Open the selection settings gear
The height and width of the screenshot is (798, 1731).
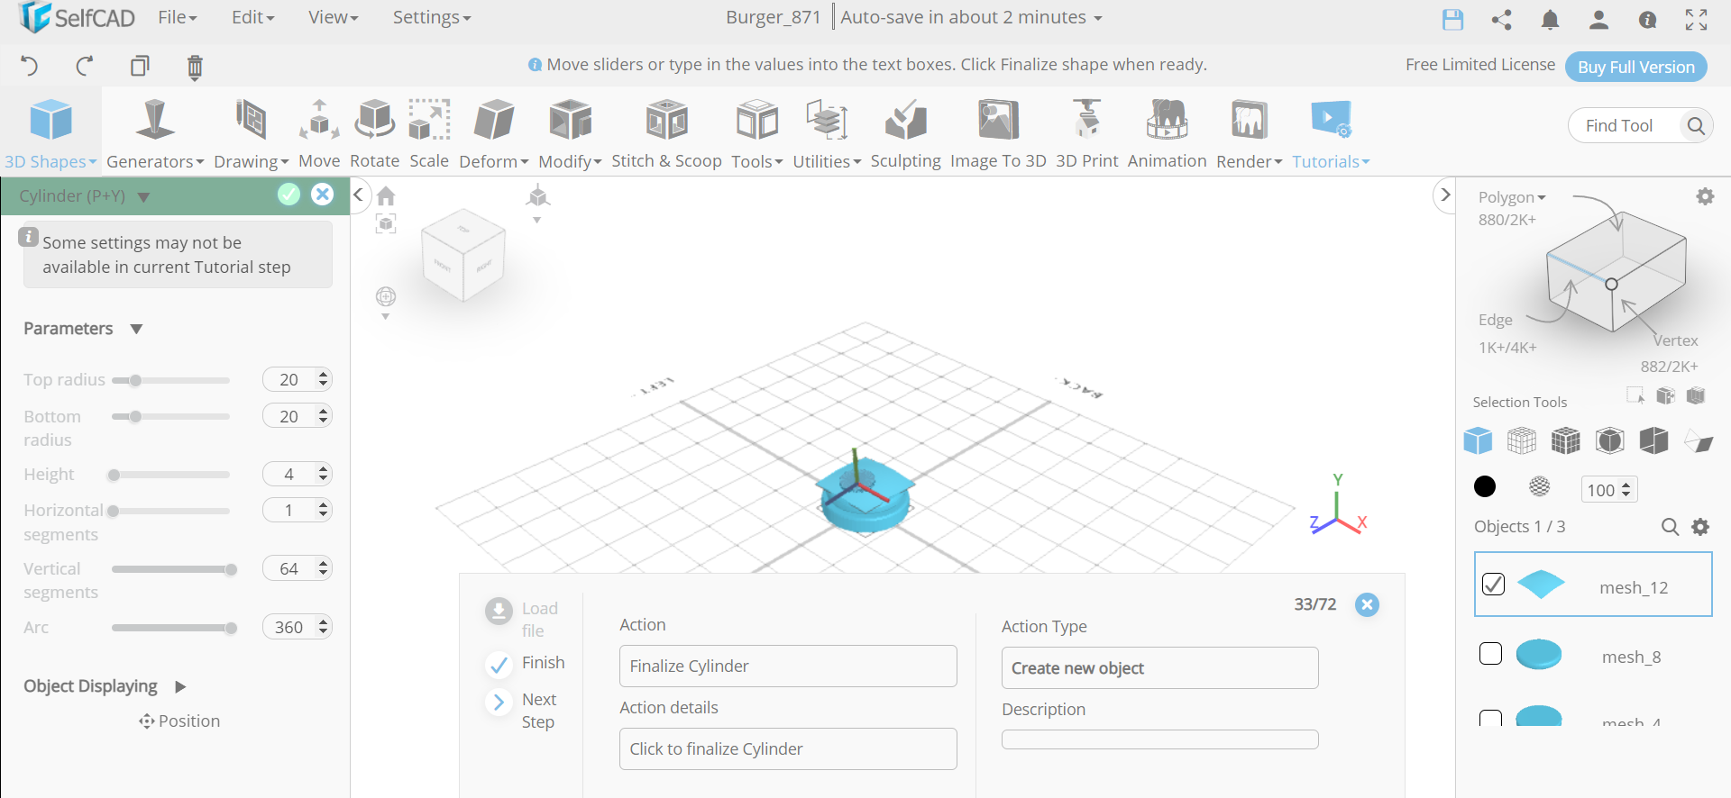click(x=1704, y=196)
